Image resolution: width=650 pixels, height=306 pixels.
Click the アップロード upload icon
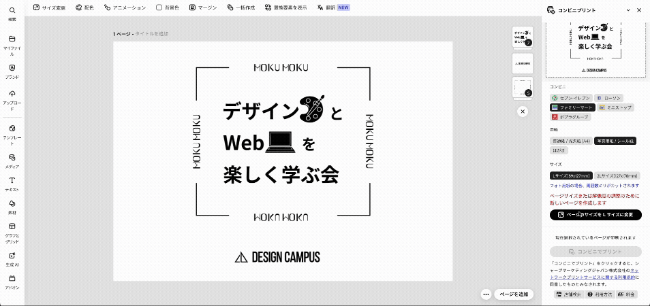pos(12,94)
